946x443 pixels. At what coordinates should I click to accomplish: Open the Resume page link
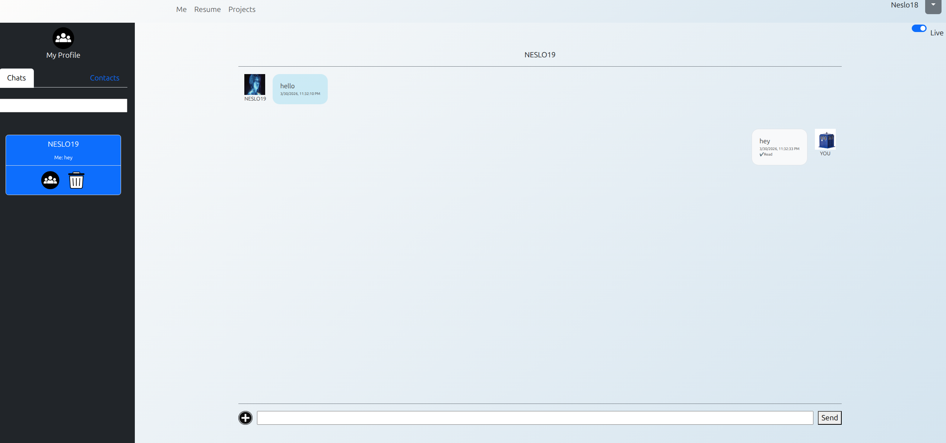pos(207,9)
